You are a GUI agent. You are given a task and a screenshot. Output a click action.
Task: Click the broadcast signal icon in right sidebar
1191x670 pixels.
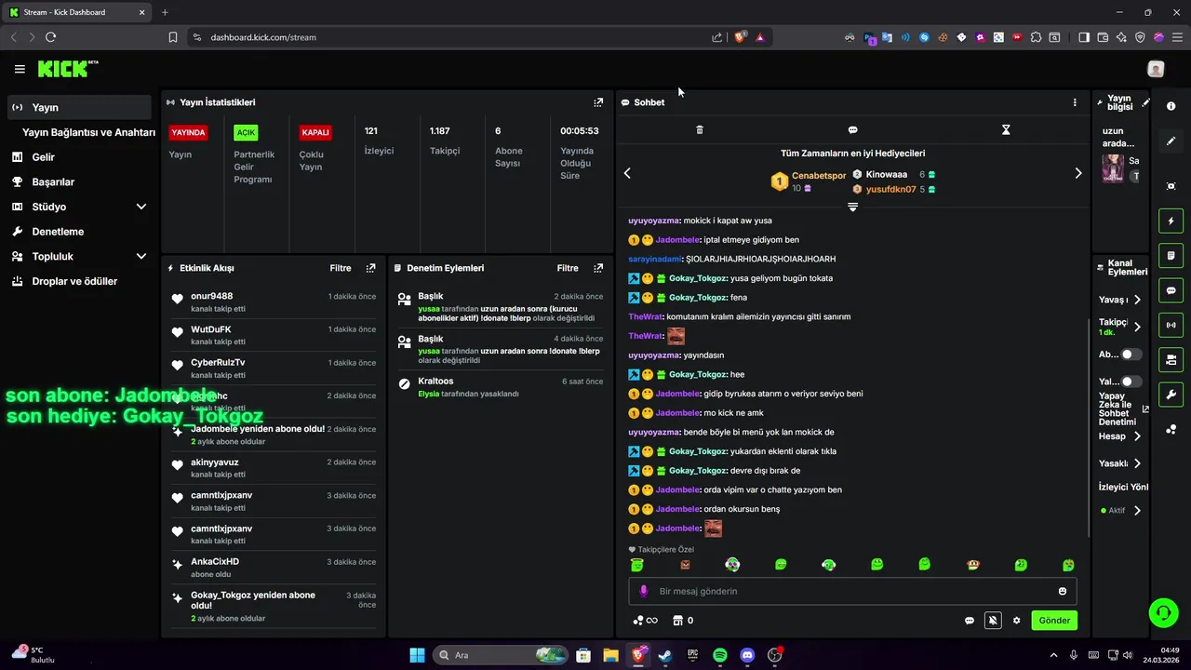[1171, 325]
